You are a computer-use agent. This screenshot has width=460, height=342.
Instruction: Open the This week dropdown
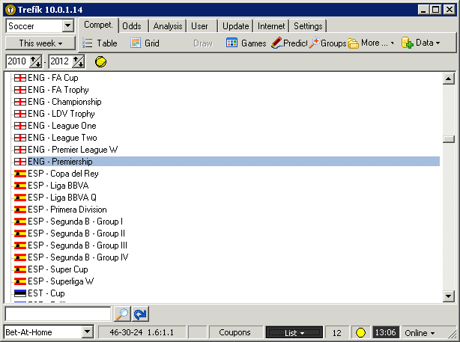click(40, 43)
